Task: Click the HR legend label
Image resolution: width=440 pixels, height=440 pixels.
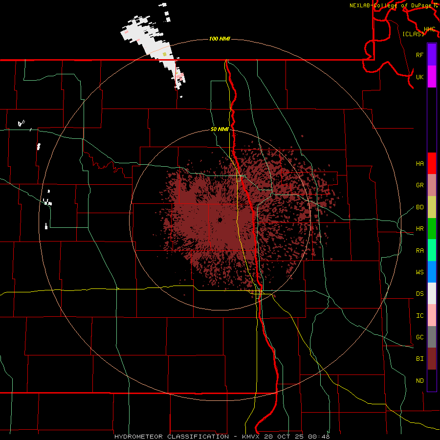Action: coord(420,229)
